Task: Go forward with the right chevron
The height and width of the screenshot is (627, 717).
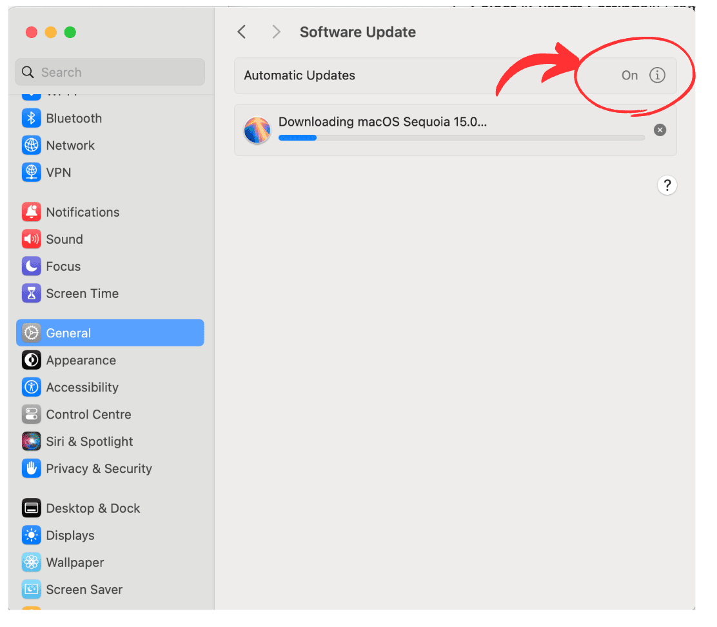Action: (276, 32)
